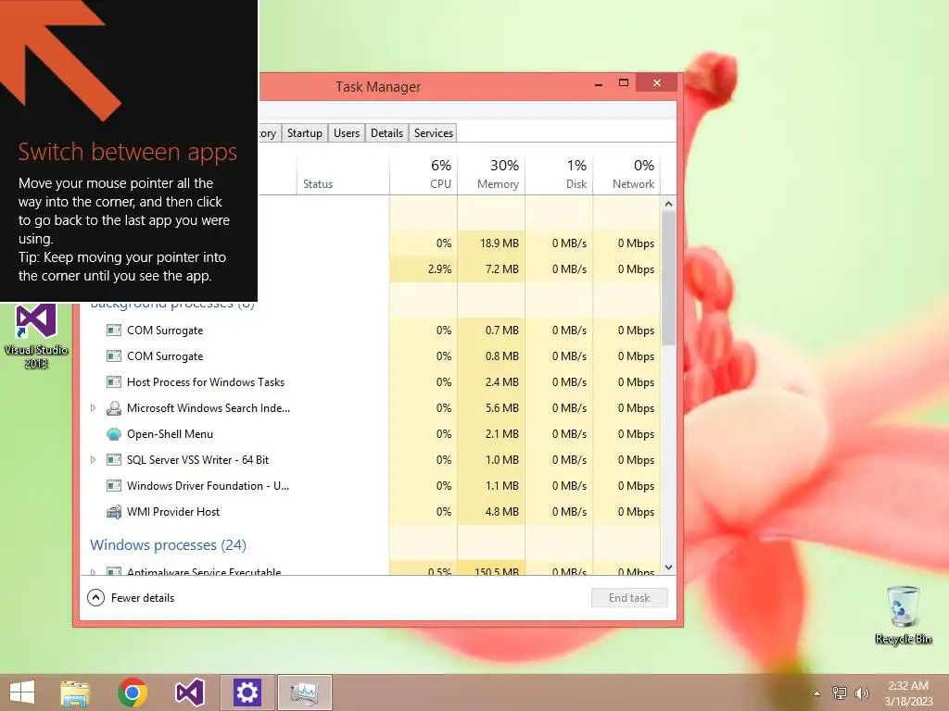This screenshot has width=949, height=711.
Task: Click the scrollbar up arrow in Task Manager
Action: (669, 205)
